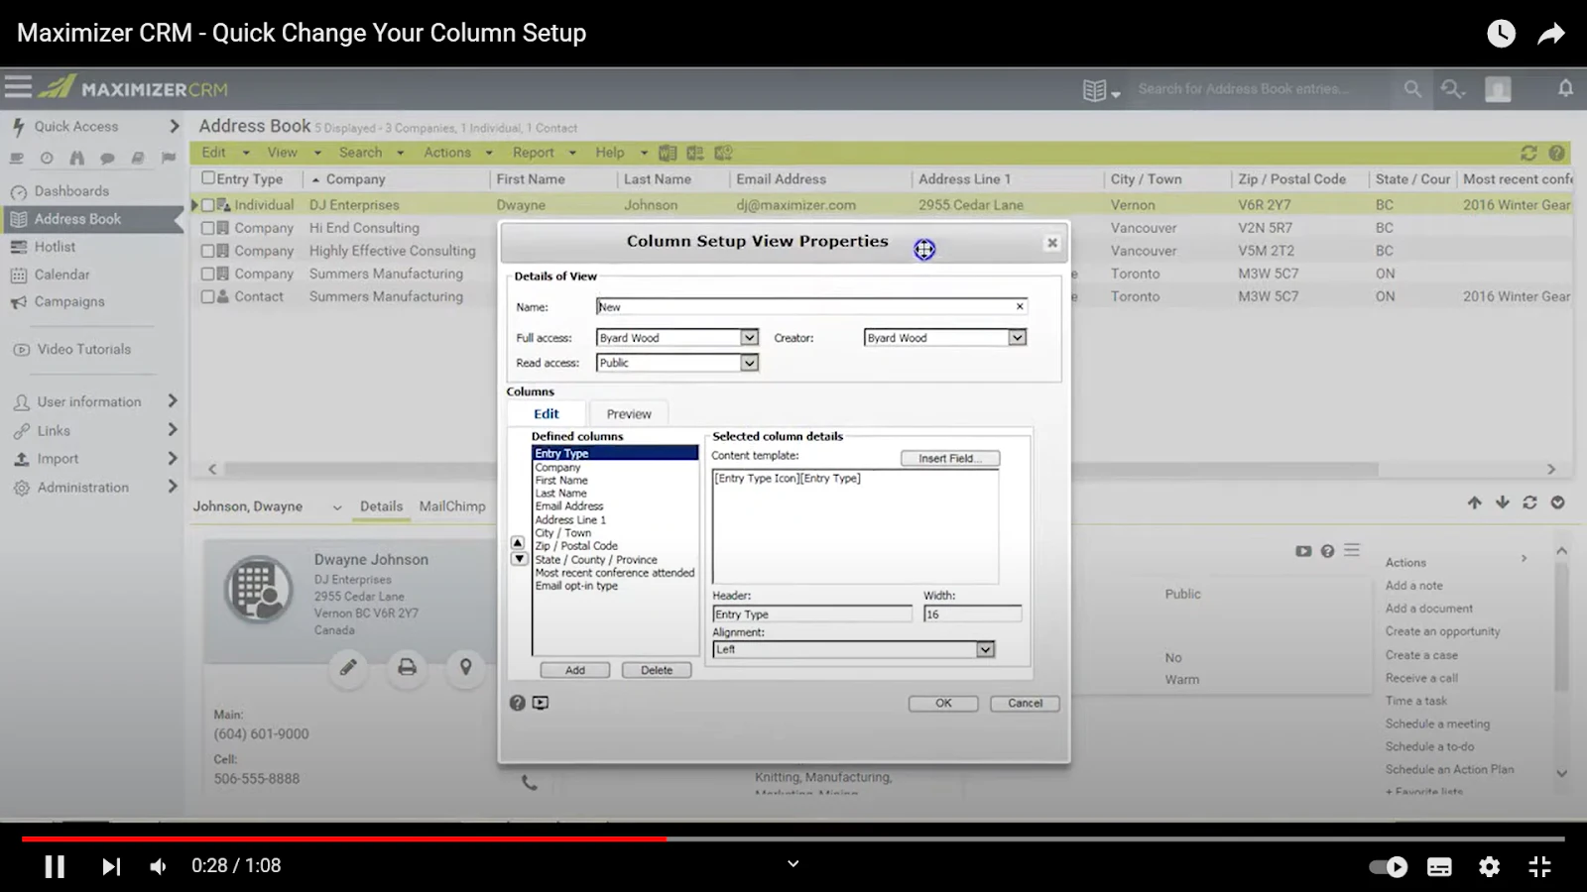Switch to the Preview tab
Viewport: 1587px width, 892px height.
click(x=629, y=413)
